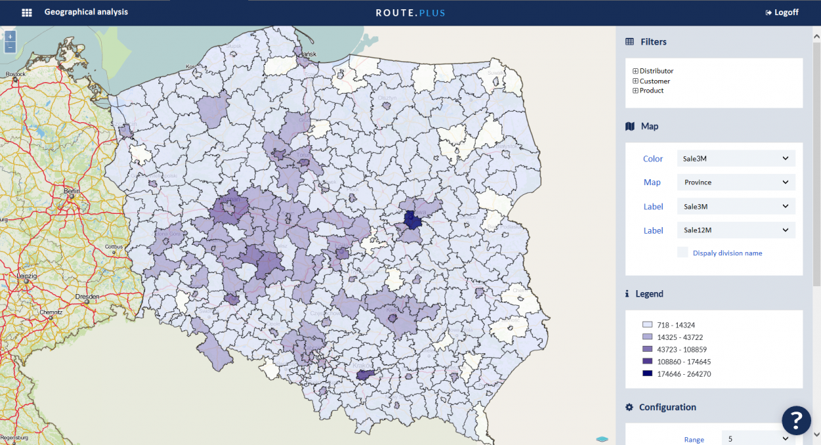The height and width of the screenshot is (445, 821).
Task: Click the darkest 174646 - 264270 legend swatch
Action: point(647,373)
